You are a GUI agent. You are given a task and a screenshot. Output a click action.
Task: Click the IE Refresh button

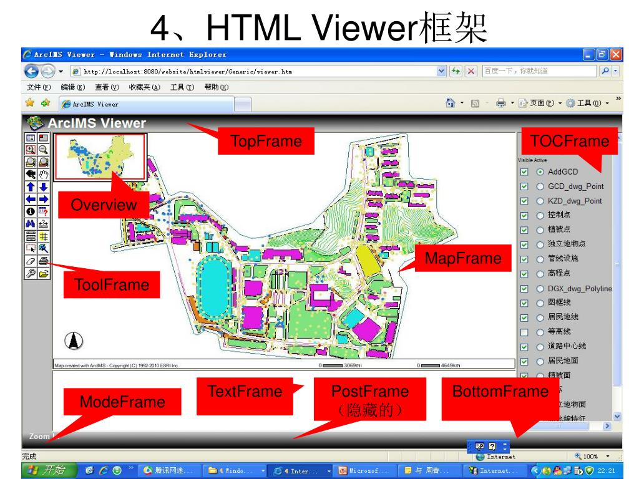coord(456,71)
